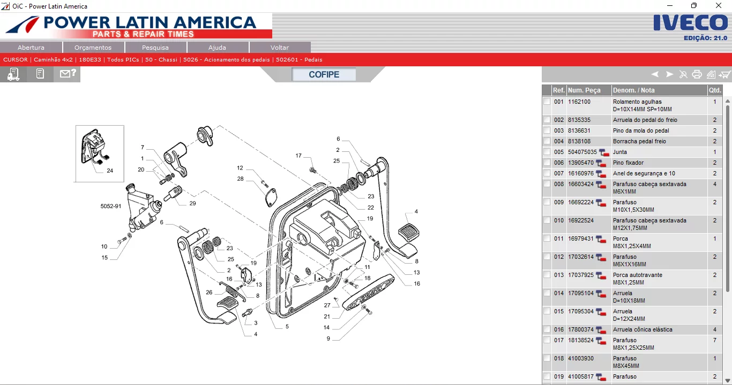The width and height of the screenshot is (732, 385).
Task: Check the checkbox for Rolamento agulhas row 001
Action: tap(547, 101)
